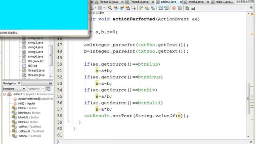Screen dimensions: 256x144
Task: Click editor vertical scrollbar thumb
Action: [248, 99]
